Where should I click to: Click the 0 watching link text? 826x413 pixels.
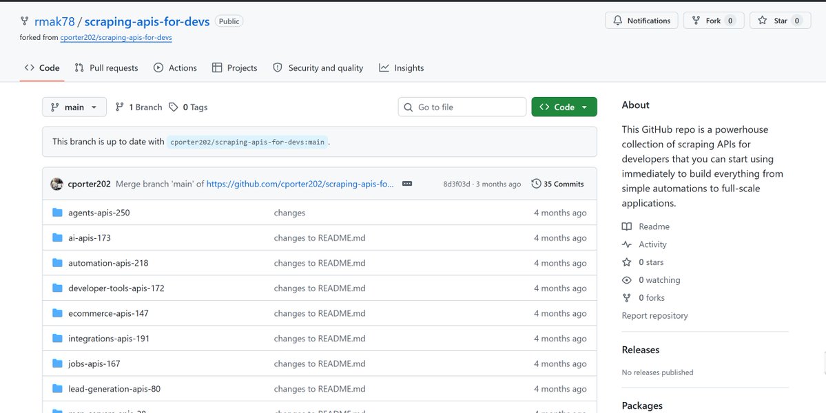click(659, 280)
